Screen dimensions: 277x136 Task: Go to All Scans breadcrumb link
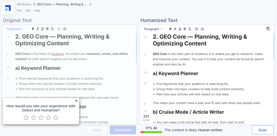[x=24, y=4]
